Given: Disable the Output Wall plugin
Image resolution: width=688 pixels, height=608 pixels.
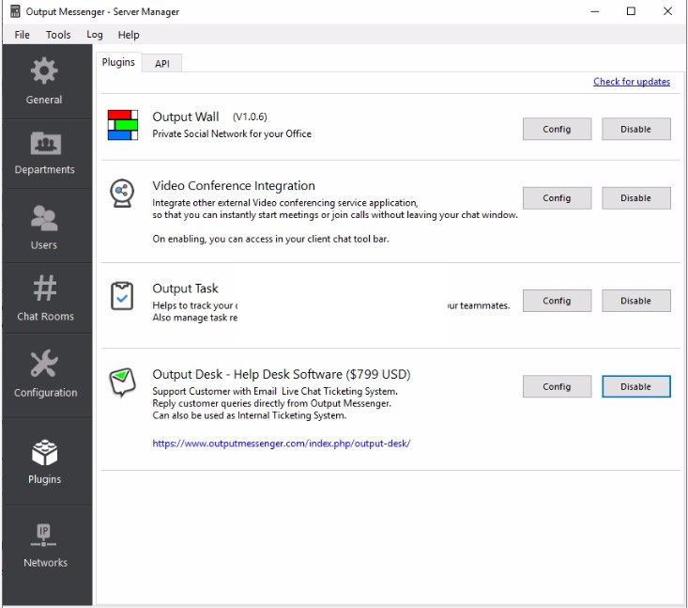Looking at the screenshot, I should [x=635, y=129].
